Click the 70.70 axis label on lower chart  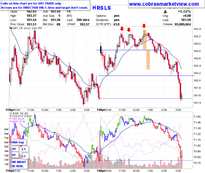tap(197, 163)
